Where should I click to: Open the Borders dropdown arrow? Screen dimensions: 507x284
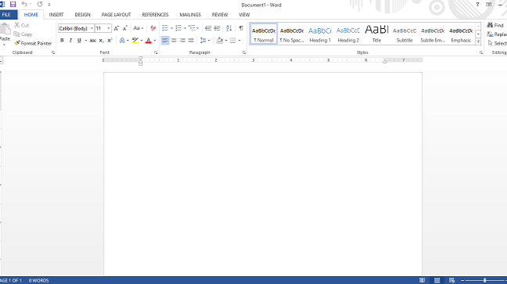click(x=239, y=41)
